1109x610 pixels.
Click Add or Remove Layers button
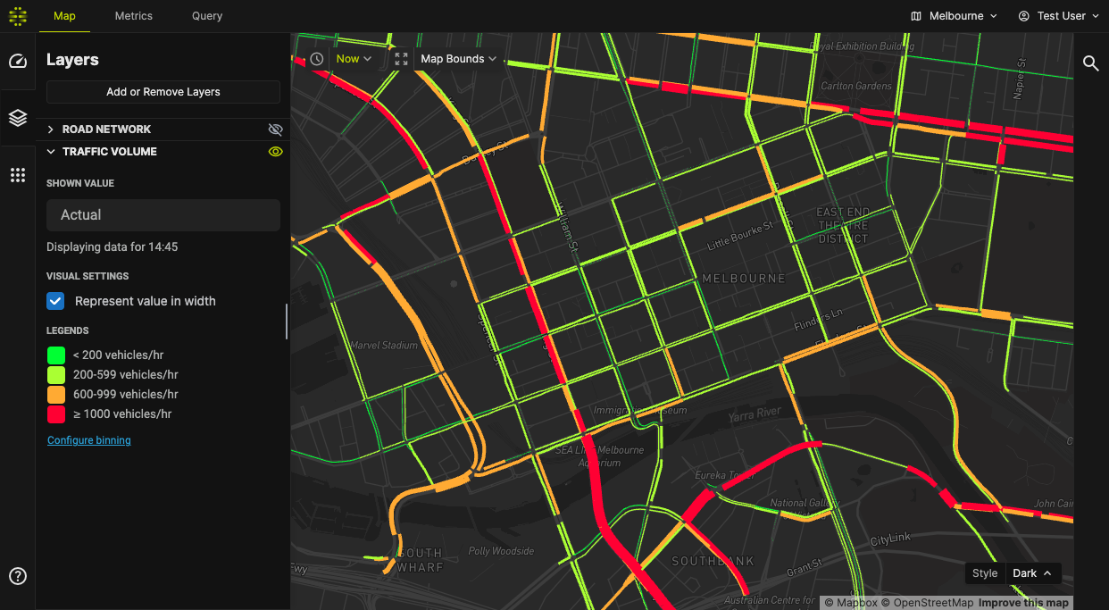163,92
